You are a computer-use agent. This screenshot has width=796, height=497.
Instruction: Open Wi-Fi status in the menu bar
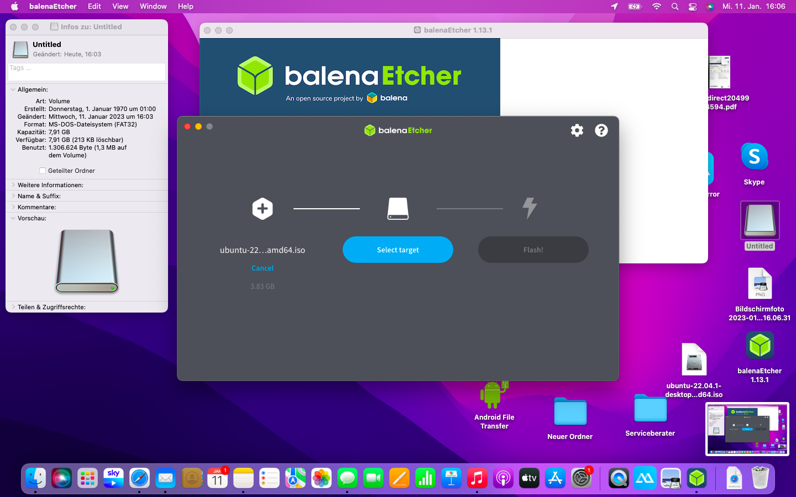657,7
